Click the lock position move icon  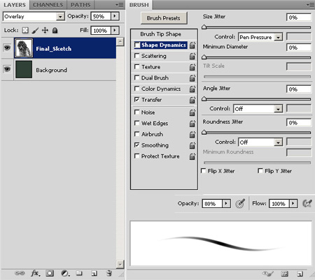tap(45, 30)
